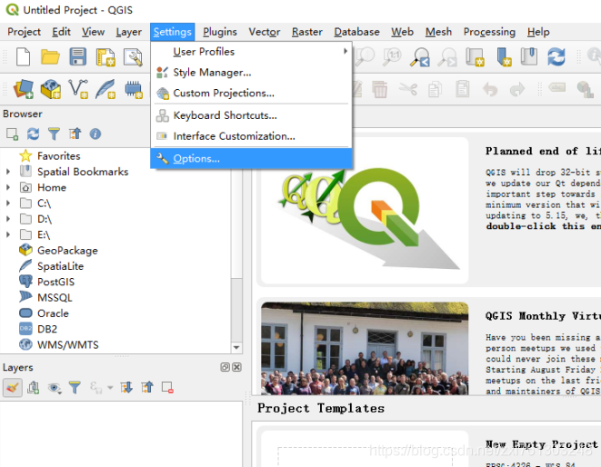Screen dimensions: 601x467
Task: Open the Processing menu
Action: [x=489, y=32]
